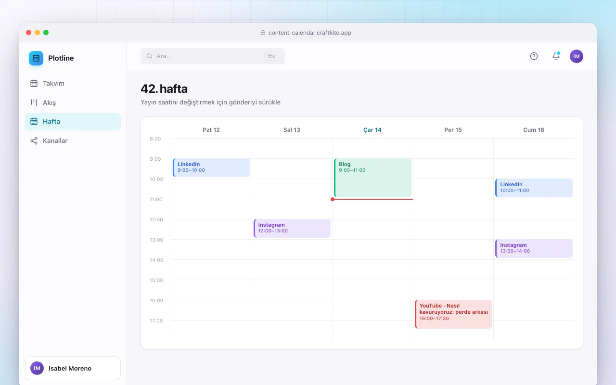This screenshot has height=385, width=616.
Task: Click the content-calendar.craftkite.app URL
Action: pyautogui.click(x=310, y=33)
